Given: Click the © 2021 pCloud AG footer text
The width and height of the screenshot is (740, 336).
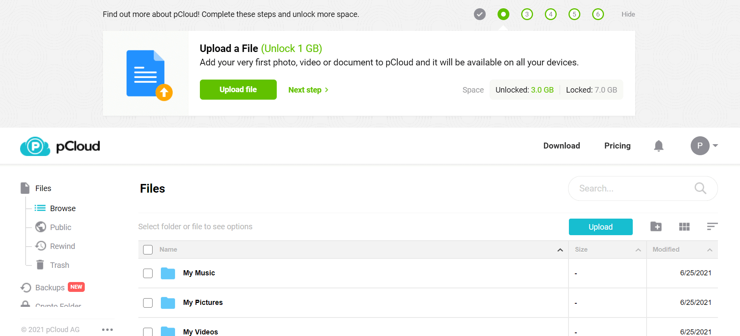Looking at the screenshot, I should [x=50, y=330].
